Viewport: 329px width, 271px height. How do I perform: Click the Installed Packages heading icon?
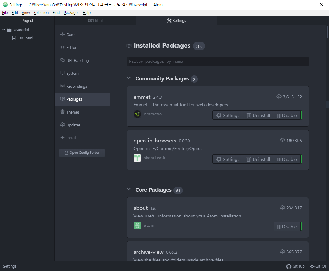point(129,46)
